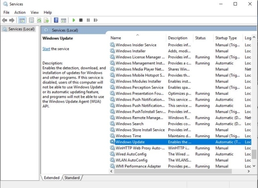
Task: Click the vertical scrollbar thumb
Action: [x=254, y=154]
